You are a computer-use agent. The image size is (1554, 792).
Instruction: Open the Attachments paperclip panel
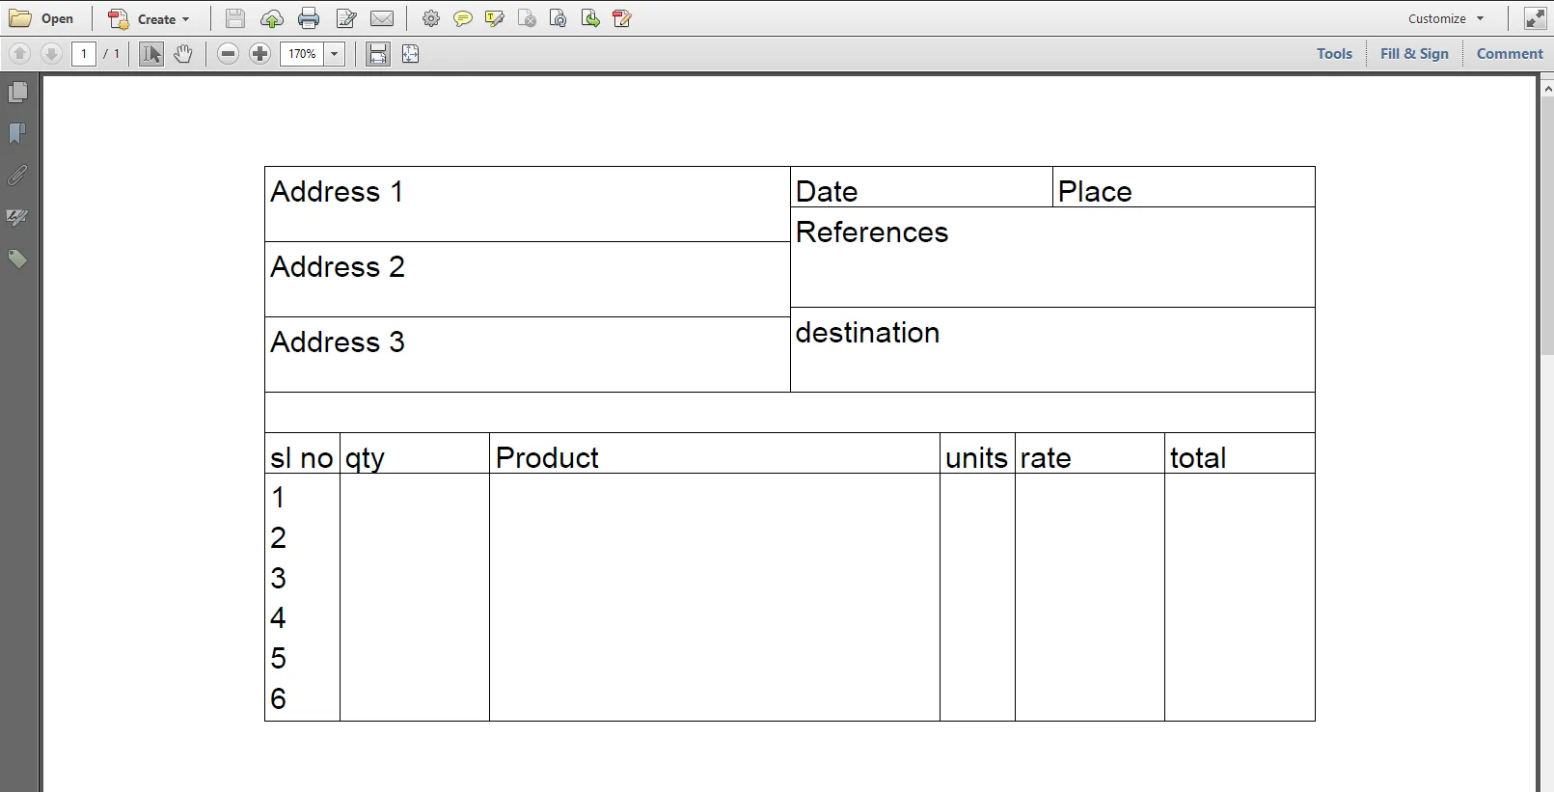pyautogui.click(x=17, y=176)
